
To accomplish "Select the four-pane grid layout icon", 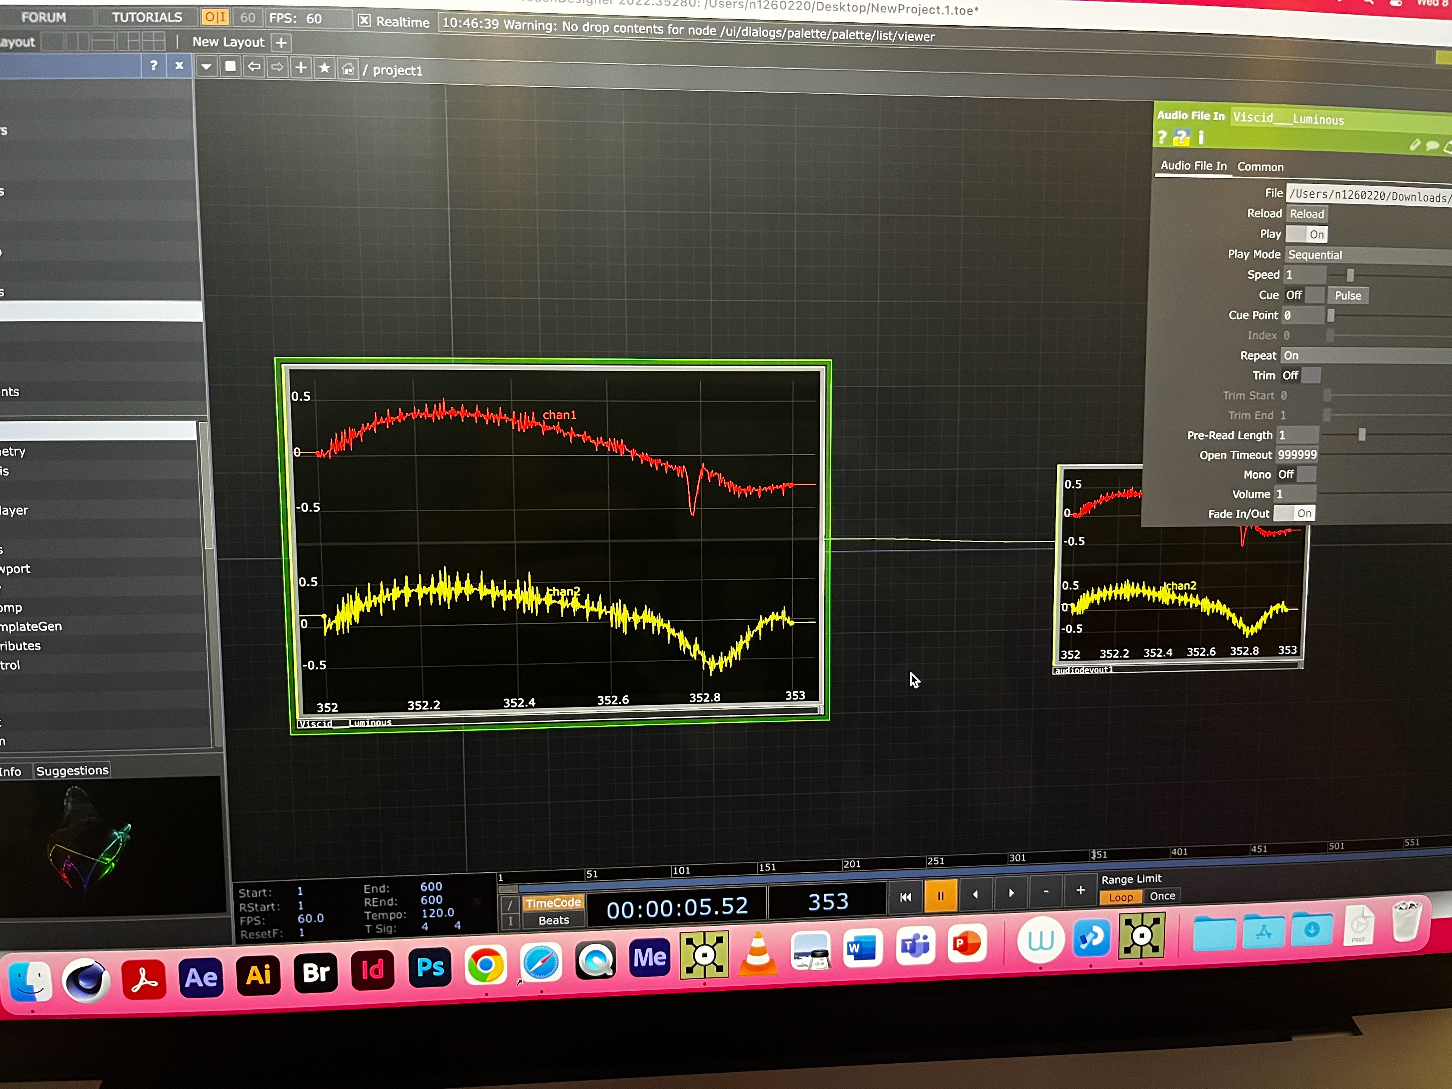I will 154,42.
